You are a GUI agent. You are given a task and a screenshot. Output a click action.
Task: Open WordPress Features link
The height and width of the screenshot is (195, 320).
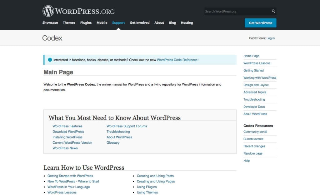tap(67, 126)
